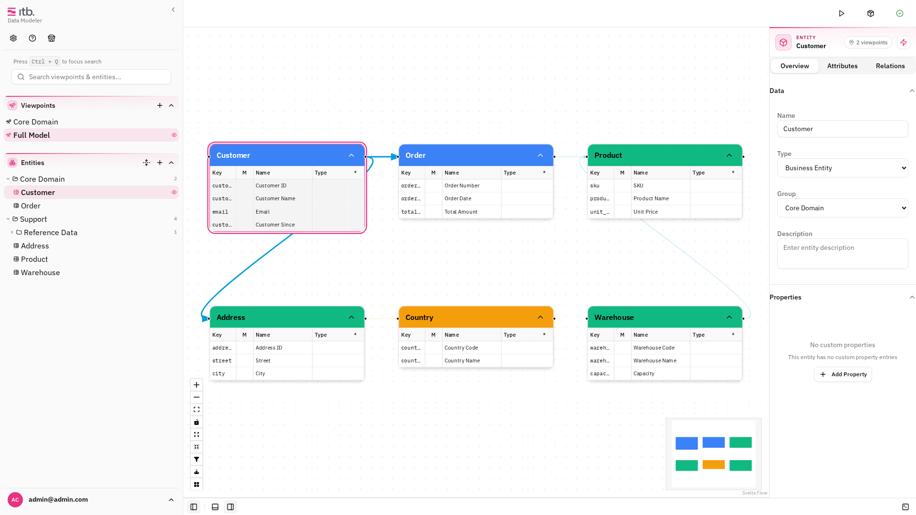Click the grid layout icon in canvas controls
916x515 pixels.
coord(197,484)
